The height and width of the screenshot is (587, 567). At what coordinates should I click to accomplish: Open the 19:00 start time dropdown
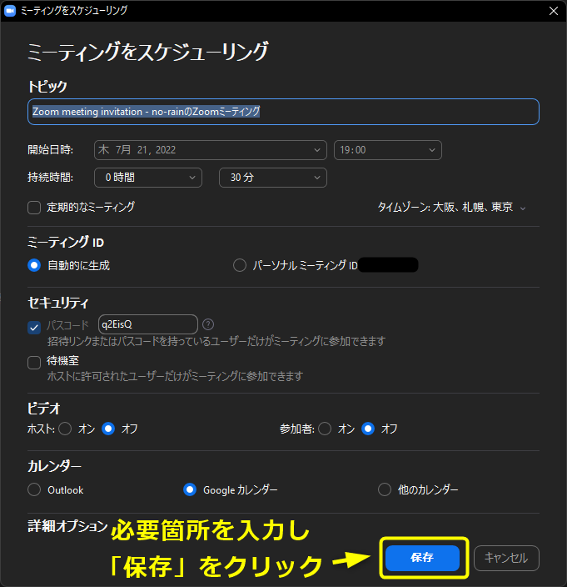[388, 150]
